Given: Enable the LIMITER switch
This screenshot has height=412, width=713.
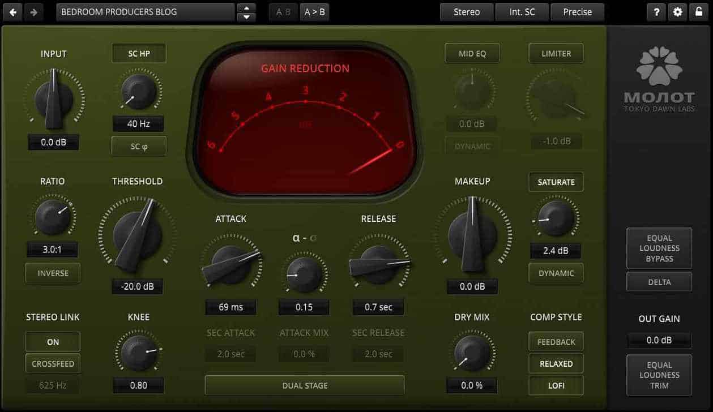Looking at the screenshot, I should point(556,54).
